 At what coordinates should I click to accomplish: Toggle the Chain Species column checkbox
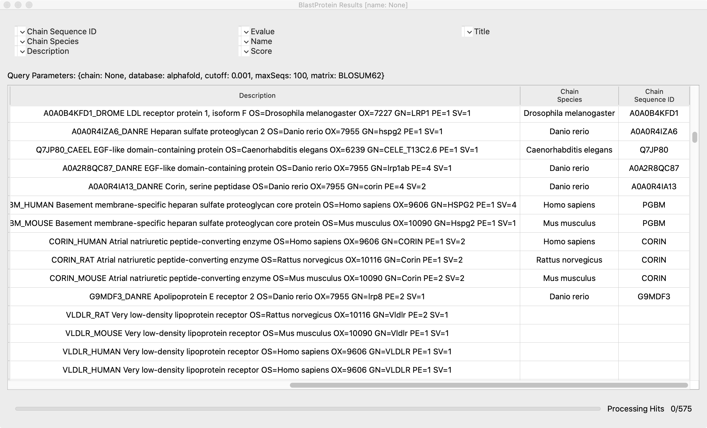coord(22,42)
